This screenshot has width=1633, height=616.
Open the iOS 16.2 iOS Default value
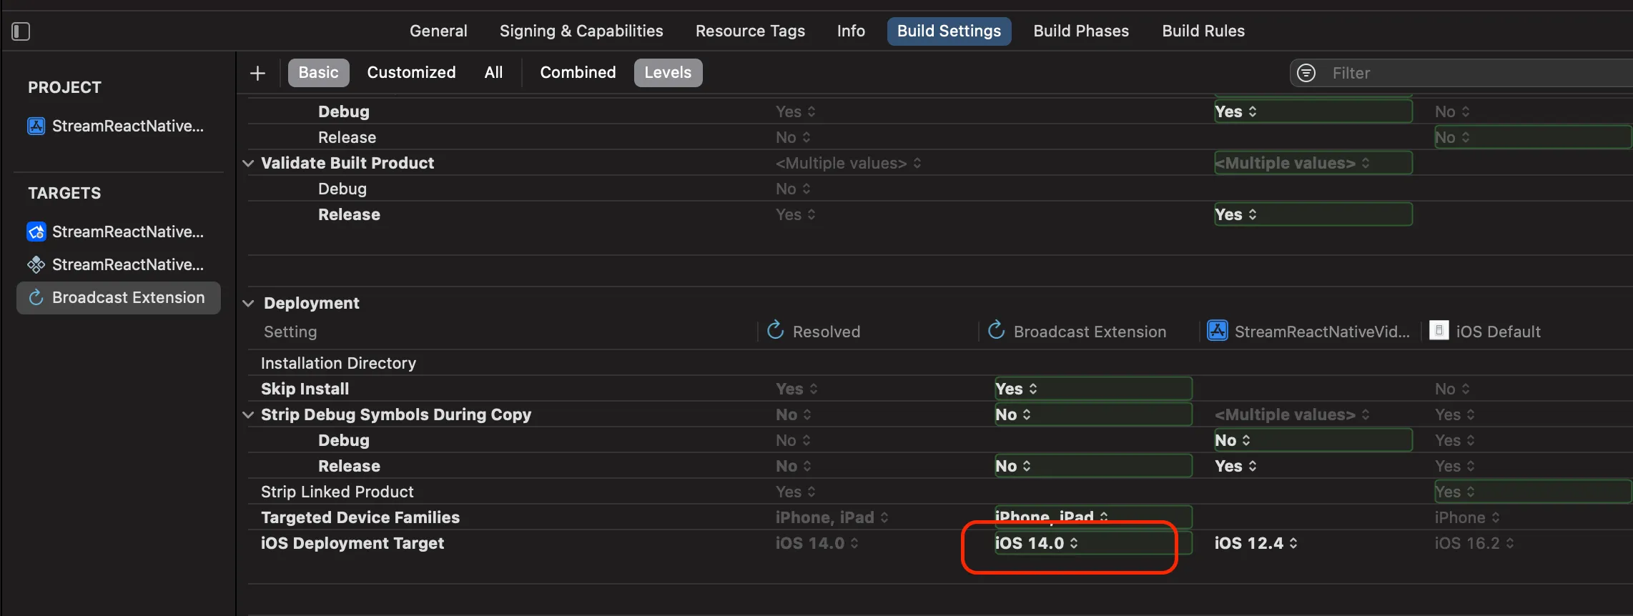1474,544
